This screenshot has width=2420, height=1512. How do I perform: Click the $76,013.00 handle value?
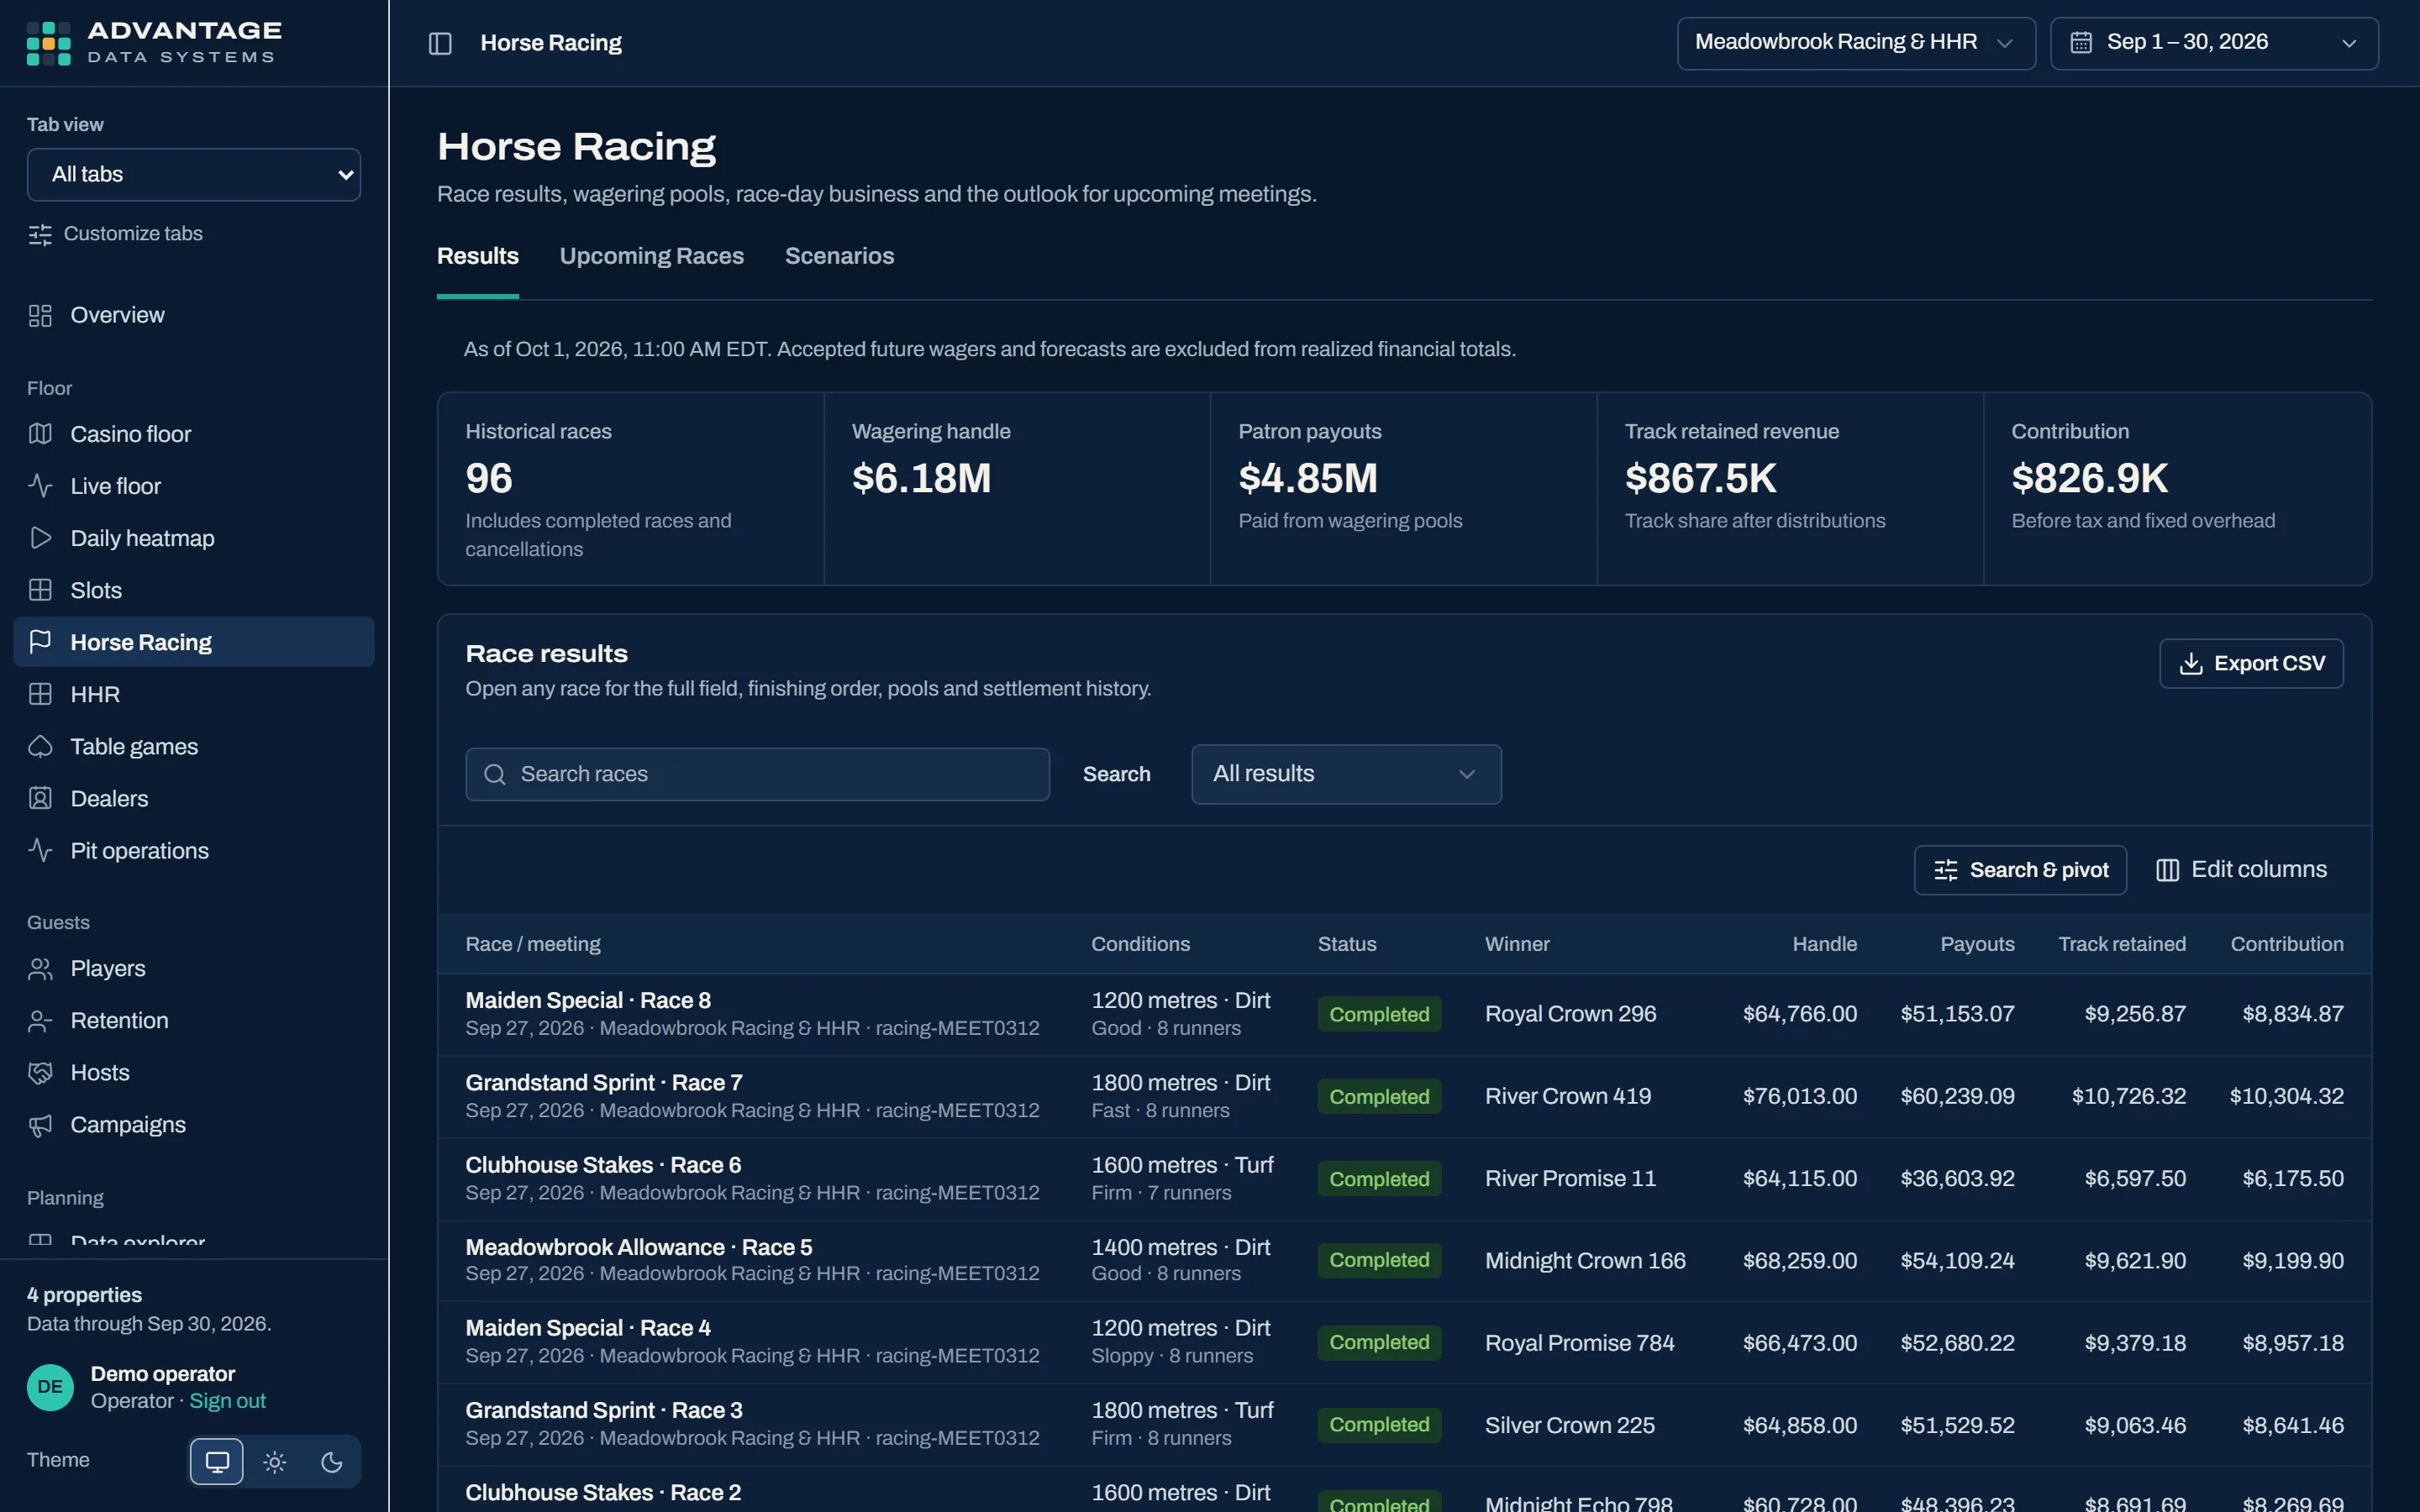1800,1096
